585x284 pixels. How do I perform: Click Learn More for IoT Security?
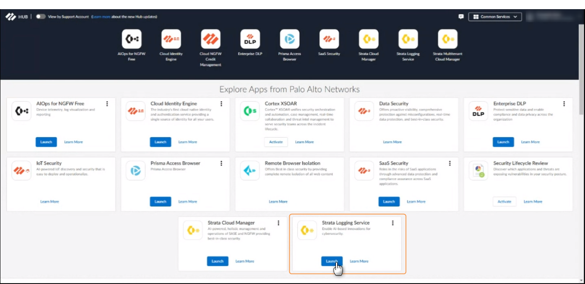click(50, 202)
